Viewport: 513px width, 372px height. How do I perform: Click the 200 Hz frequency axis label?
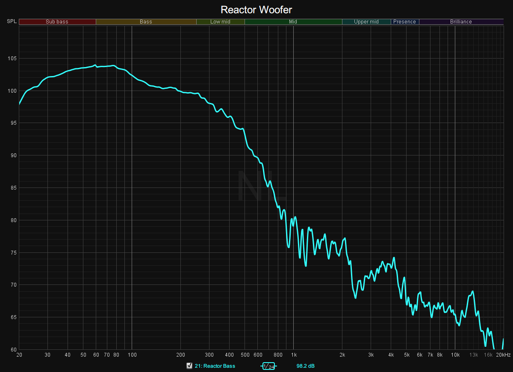click(x=180, y=355)
